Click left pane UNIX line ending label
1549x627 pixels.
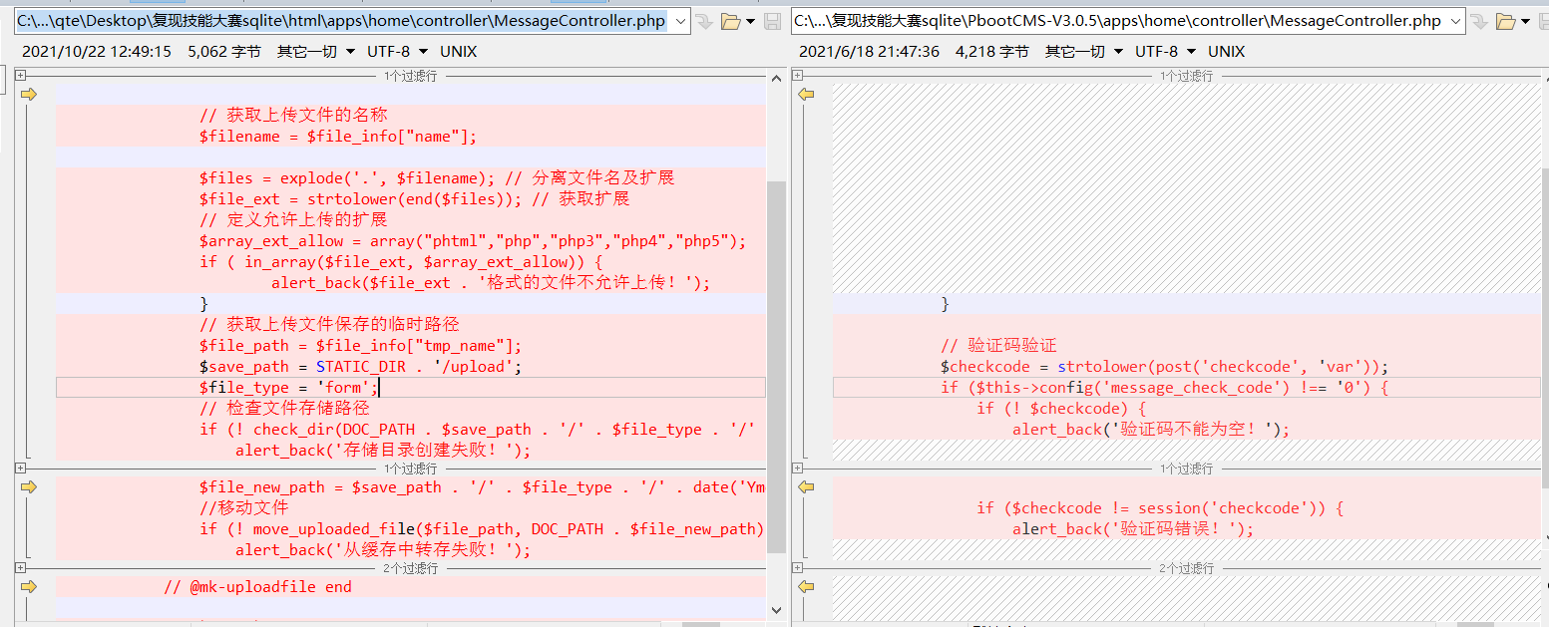pos(458,51)
